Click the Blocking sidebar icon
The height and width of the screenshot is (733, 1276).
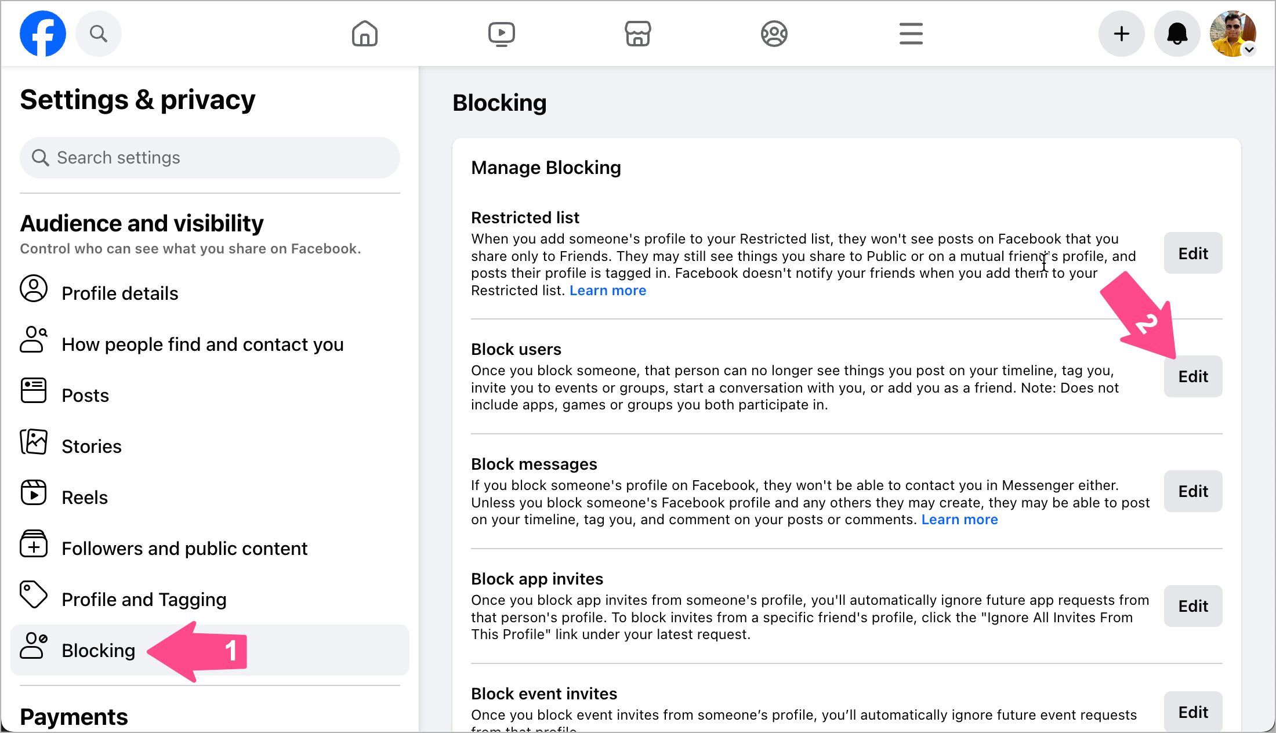click(34, 645)
